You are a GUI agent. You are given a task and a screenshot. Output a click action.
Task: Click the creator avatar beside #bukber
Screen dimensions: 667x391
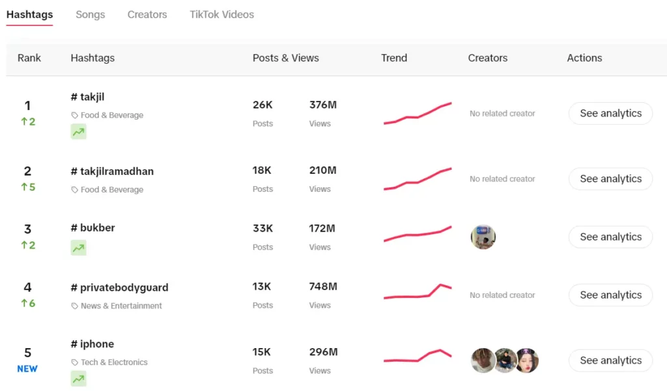pyautogui.click(x=483, y=237)
